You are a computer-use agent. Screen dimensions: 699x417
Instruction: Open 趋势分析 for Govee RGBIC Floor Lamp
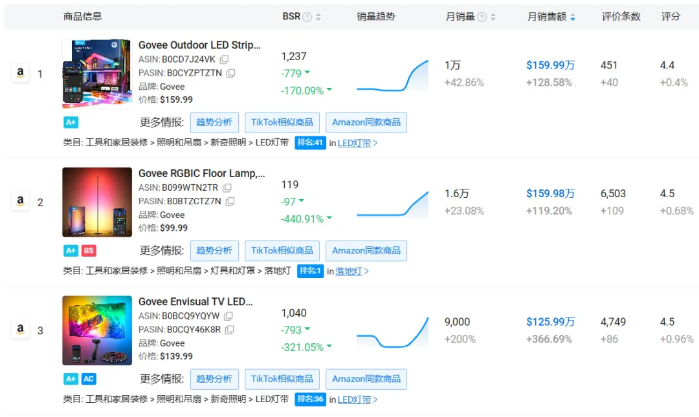point(214,251)
